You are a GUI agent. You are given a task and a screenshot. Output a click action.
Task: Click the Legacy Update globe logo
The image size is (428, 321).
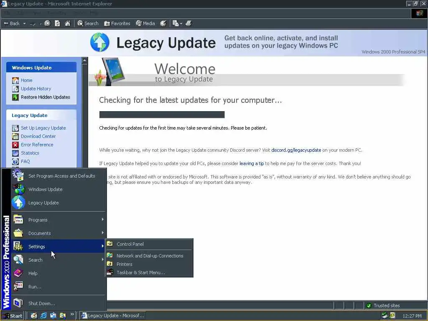(x=99, y=42)
